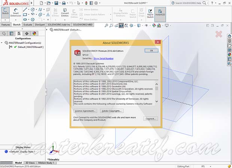Viewport: 232px width, 168px height.
Task: Click the New document icon
Action: (x=42, y=3)
